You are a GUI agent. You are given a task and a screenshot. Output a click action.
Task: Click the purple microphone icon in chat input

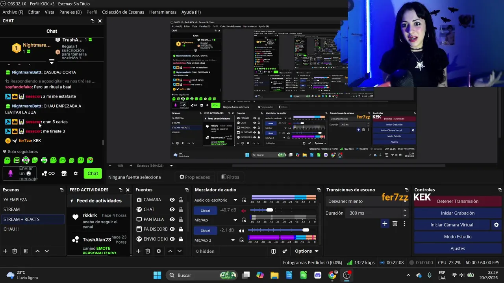(11, 173)
